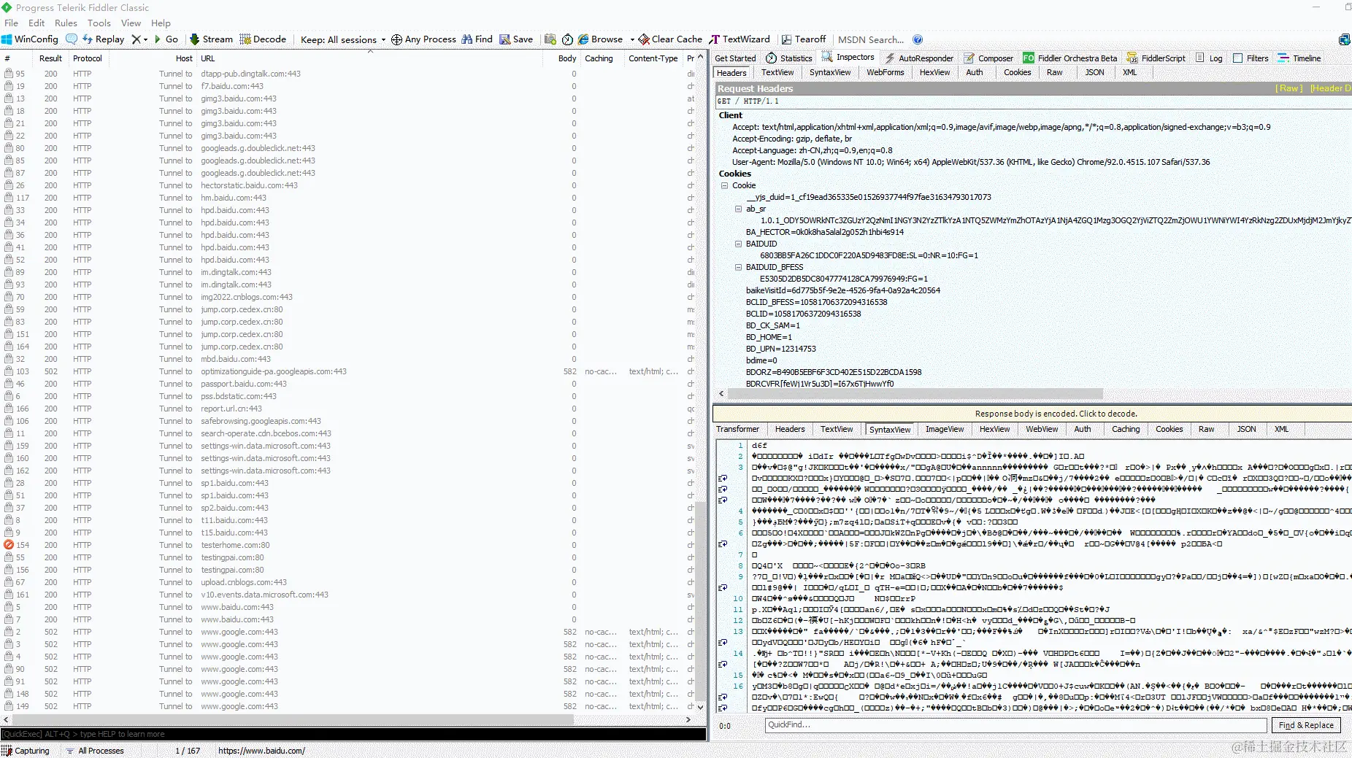The height and width of the screenshot is (758, 1352).
Task: Click the Tearoff toolbar button
Action: coord(804,39)
